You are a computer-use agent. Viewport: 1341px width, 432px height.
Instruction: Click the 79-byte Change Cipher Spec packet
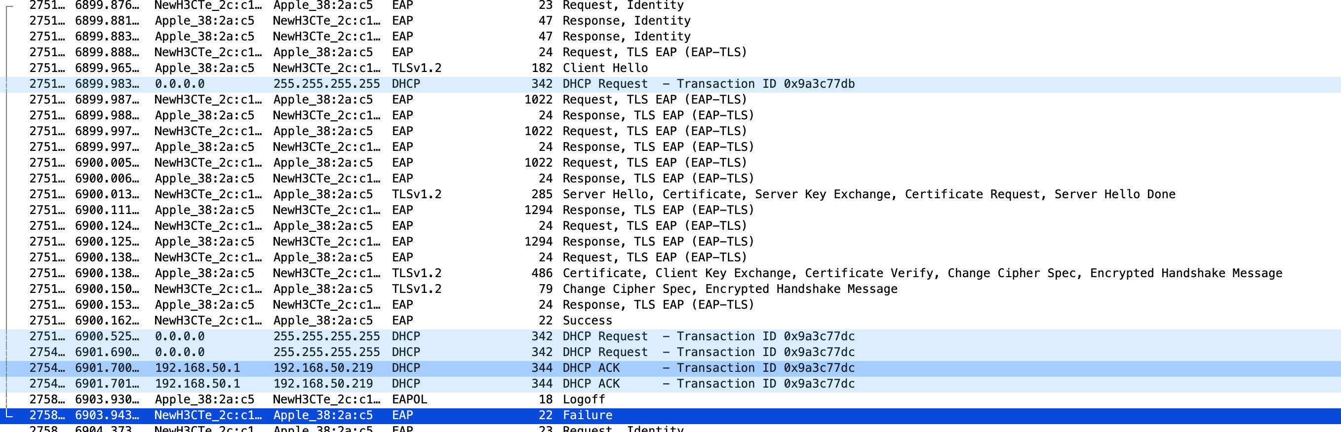(x=729, y=289)
